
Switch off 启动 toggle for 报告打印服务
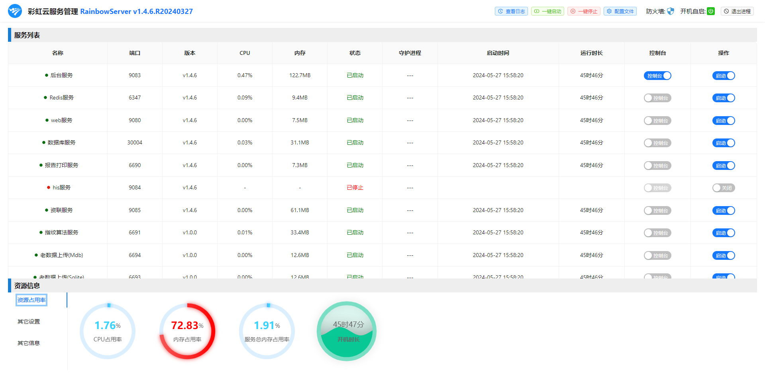[x=724, y=166]
